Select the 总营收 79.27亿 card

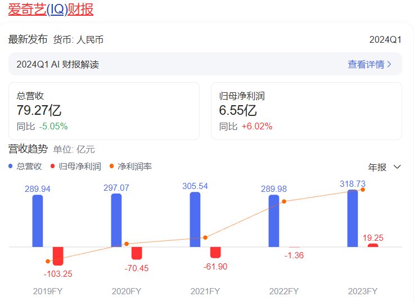tap(104, 111)
